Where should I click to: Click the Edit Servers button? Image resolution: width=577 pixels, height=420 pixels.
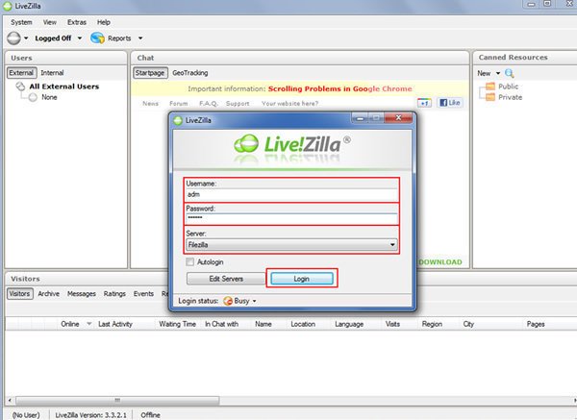226,279
